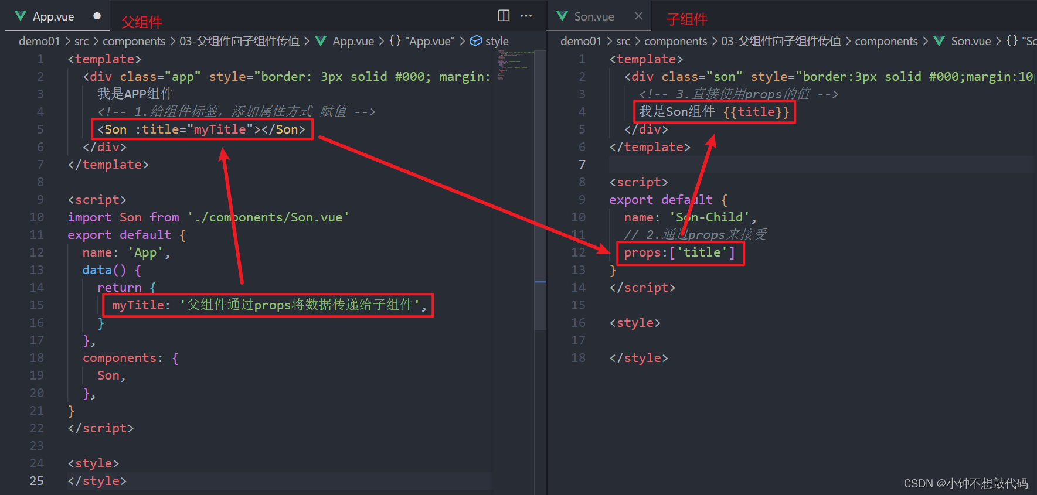Click the Vue icon in right breadcrumb

coord(939,40)
